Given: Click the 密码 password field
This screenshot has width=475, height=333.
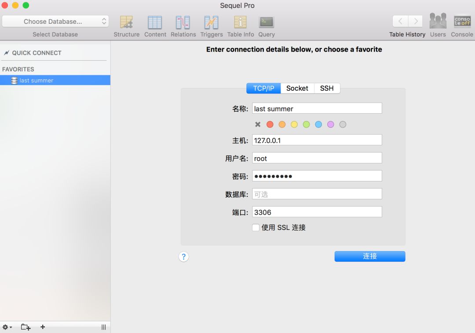Looking at the screenshot, I should 317,176.
